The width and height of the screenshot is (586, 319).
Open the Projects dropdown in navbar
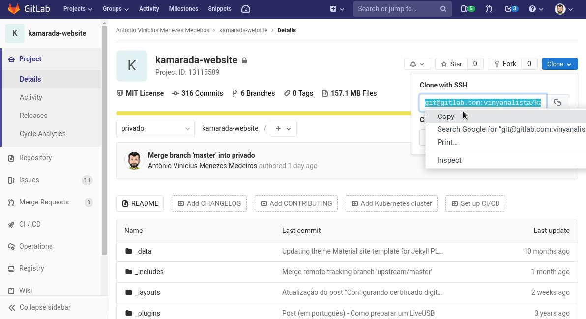(x=77, y=9)
